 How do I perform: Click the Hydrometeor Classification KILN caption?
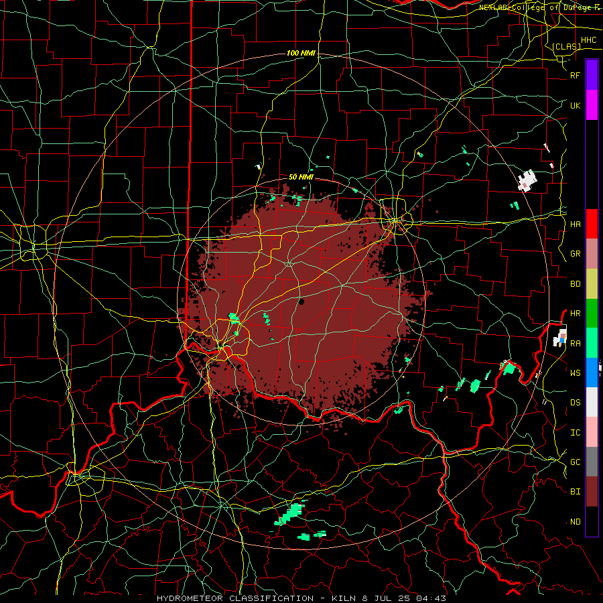[x=301, y=598]
